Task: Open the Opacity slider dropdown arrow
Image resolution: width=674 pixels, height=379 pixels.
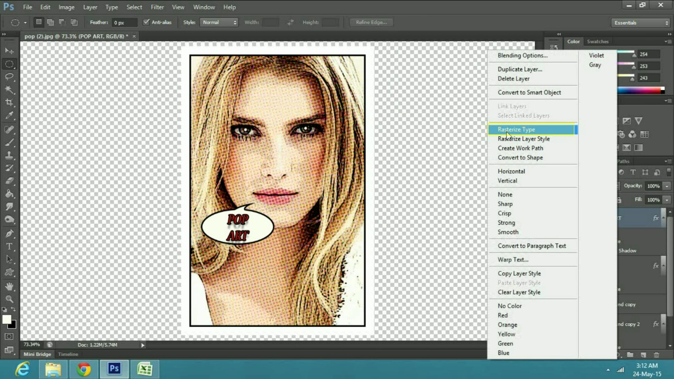Action: (667, 186)
